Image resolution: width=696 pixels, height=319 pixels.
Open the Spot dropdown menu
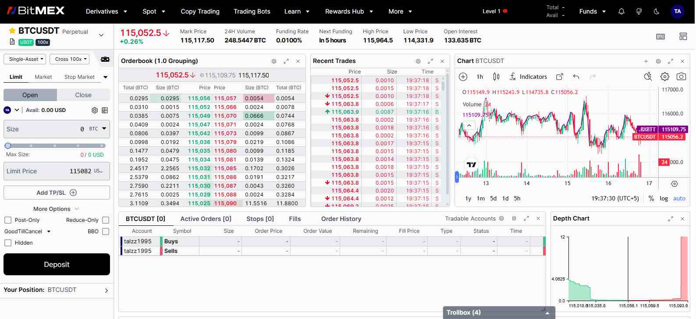point(154,11)
